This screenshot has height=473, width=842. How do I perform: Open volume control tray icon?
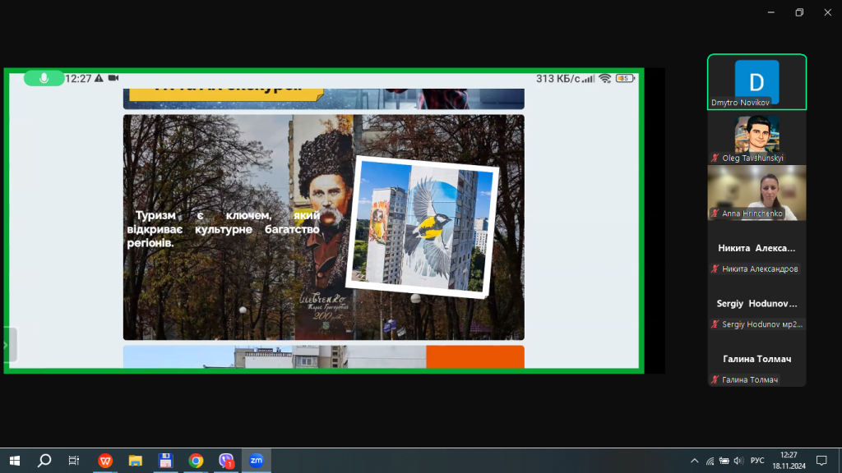(x=738, y=461)
